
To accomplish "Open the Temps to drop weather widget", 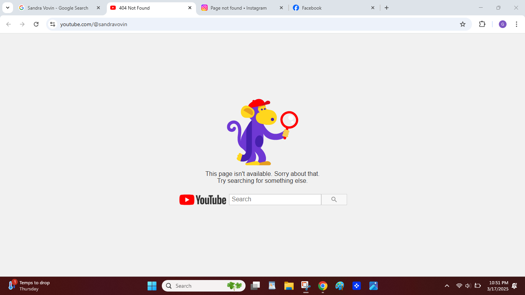I will pyautogui.click(x=29, y=286).
